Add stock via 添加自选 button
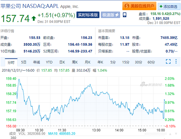 [x=169, y=6]
